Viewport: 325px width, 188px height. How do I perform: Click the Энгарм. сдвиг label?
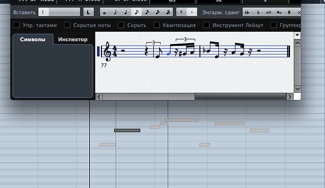point(221,12)
